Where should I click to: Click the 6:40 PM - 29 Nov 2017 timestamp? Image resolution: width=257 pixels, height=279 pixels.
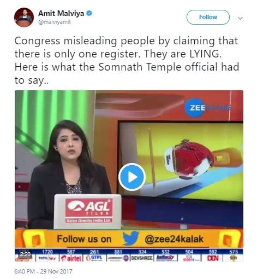tap(43, 271)
